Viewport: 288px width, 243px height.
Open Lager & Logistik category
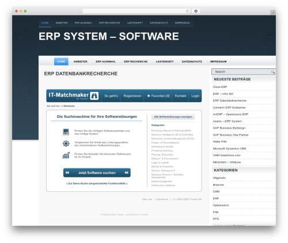(160, 163)
